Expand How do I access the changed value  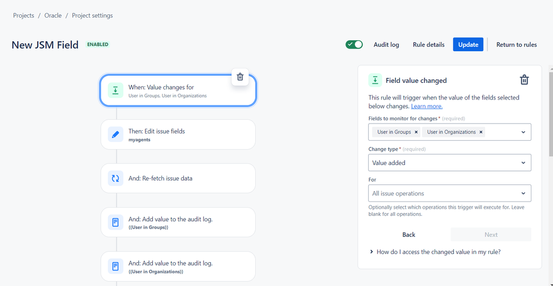[x=435, y=252]
